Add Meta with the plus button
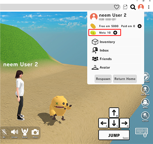Viewport: 153px width, 144px height. click(115, 33)
